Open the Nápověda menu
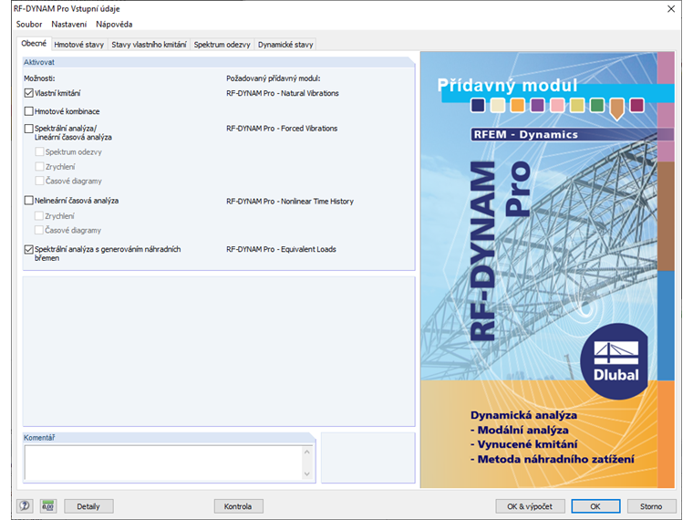This screenshot has width=693, height=520. coord(114,25)
